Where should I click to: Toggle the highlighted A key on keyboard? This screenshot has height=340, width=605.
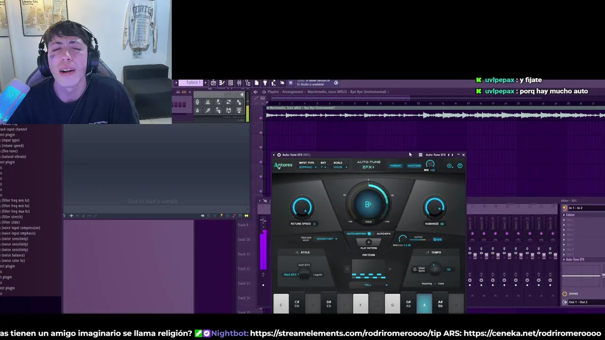point(424,305)
